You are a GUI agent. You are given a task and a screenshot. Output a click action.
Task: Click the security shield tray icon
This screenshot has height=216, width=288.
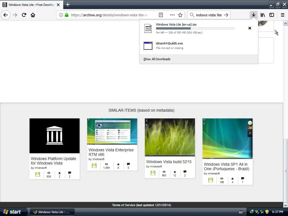(267, 212)
